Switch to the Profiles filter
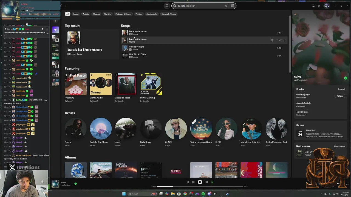The height and width of the screenshot is (197, 351). [139, 14]
